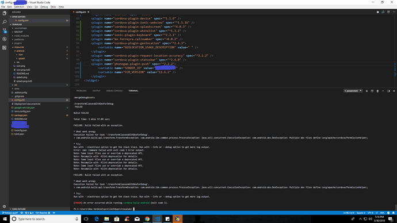Screen dimensions: 397x223
Task: Expand the .sourcemaps folder
Action: 39,28
